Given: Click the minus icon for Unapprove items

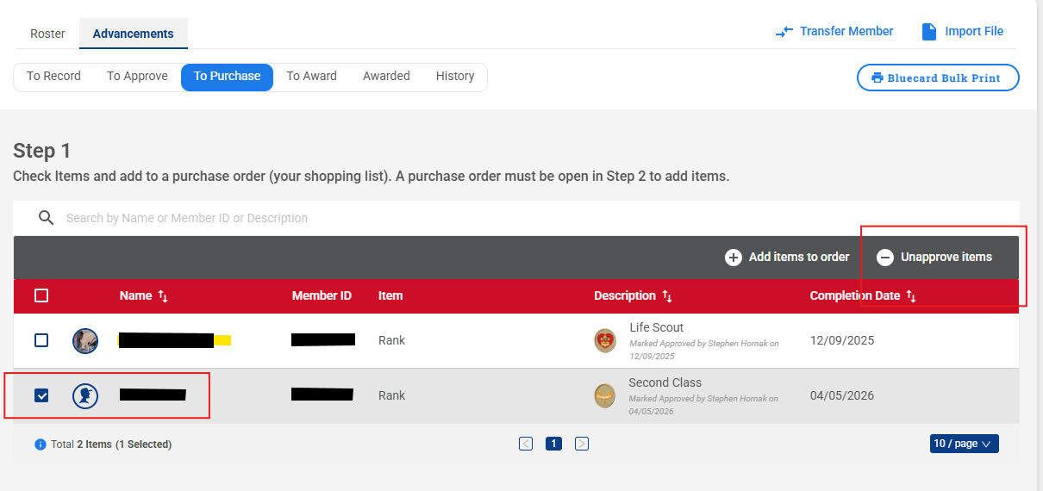Looking at the screenshot, I should point(885,258).
